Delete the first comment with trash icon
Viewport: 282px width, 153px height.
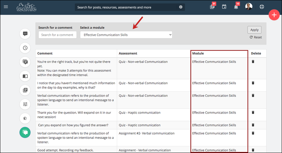[x=253, y=62]
